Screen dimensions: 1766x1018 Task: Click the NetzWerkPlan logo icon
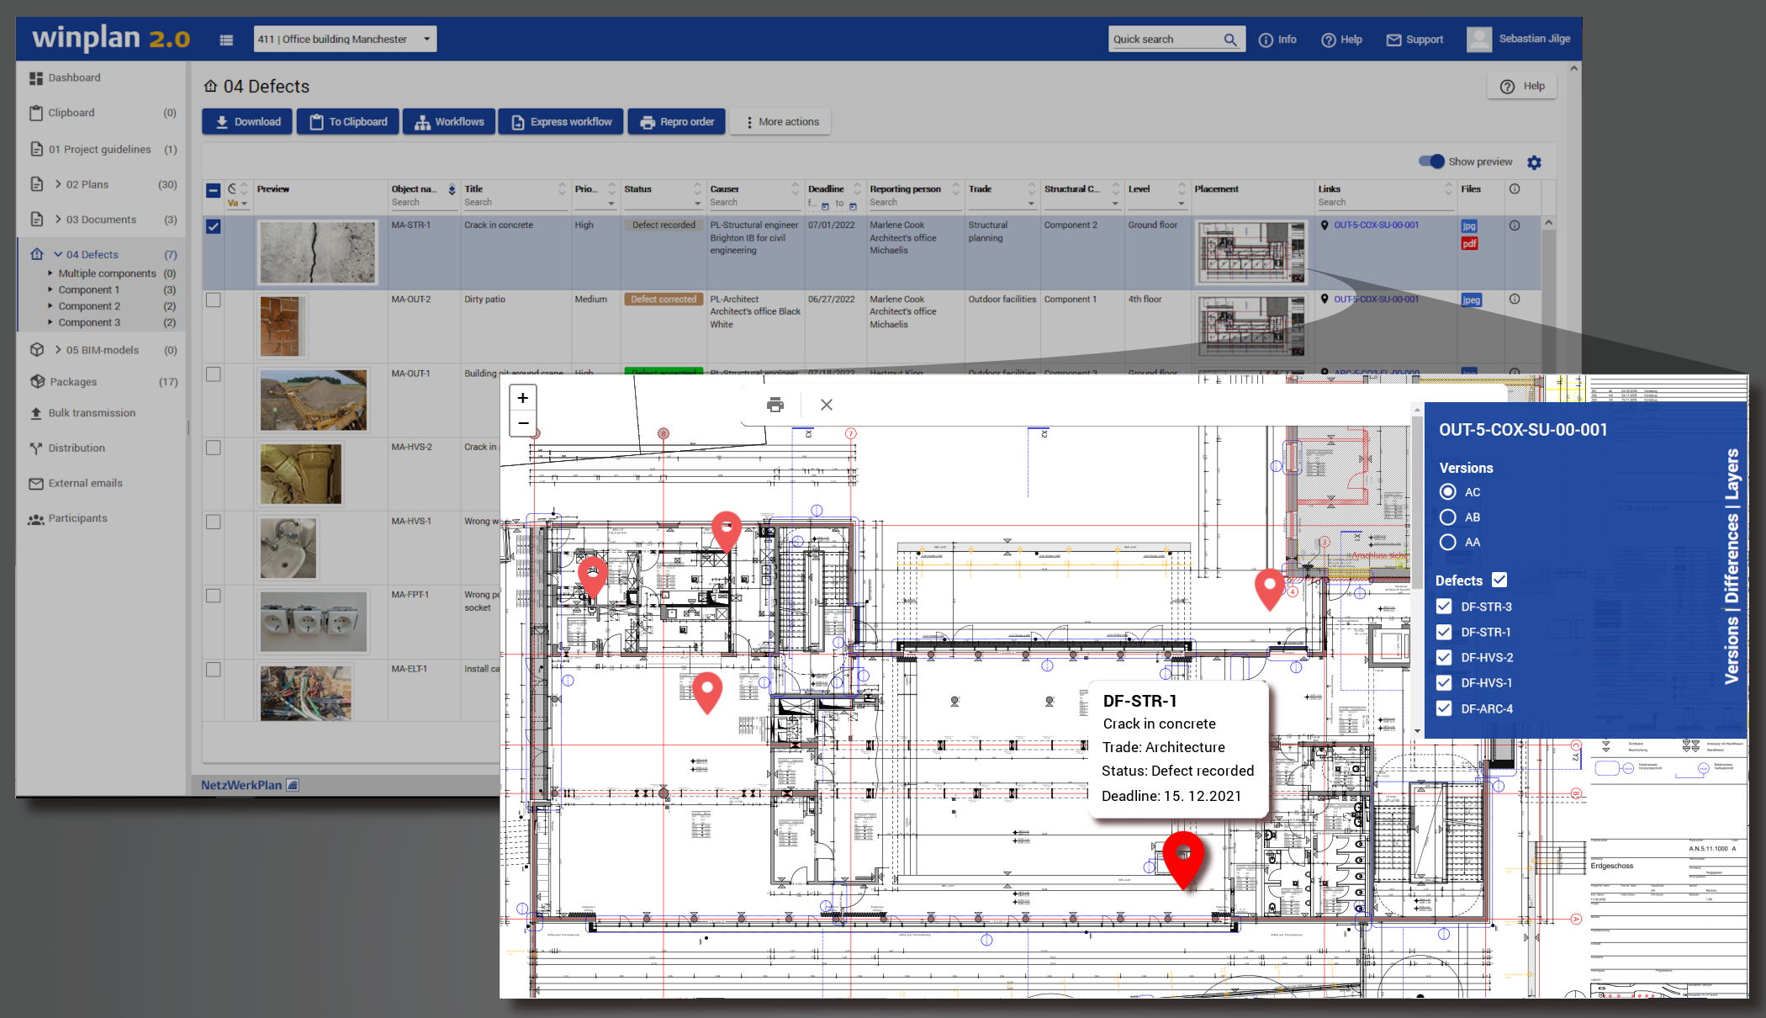293,785
